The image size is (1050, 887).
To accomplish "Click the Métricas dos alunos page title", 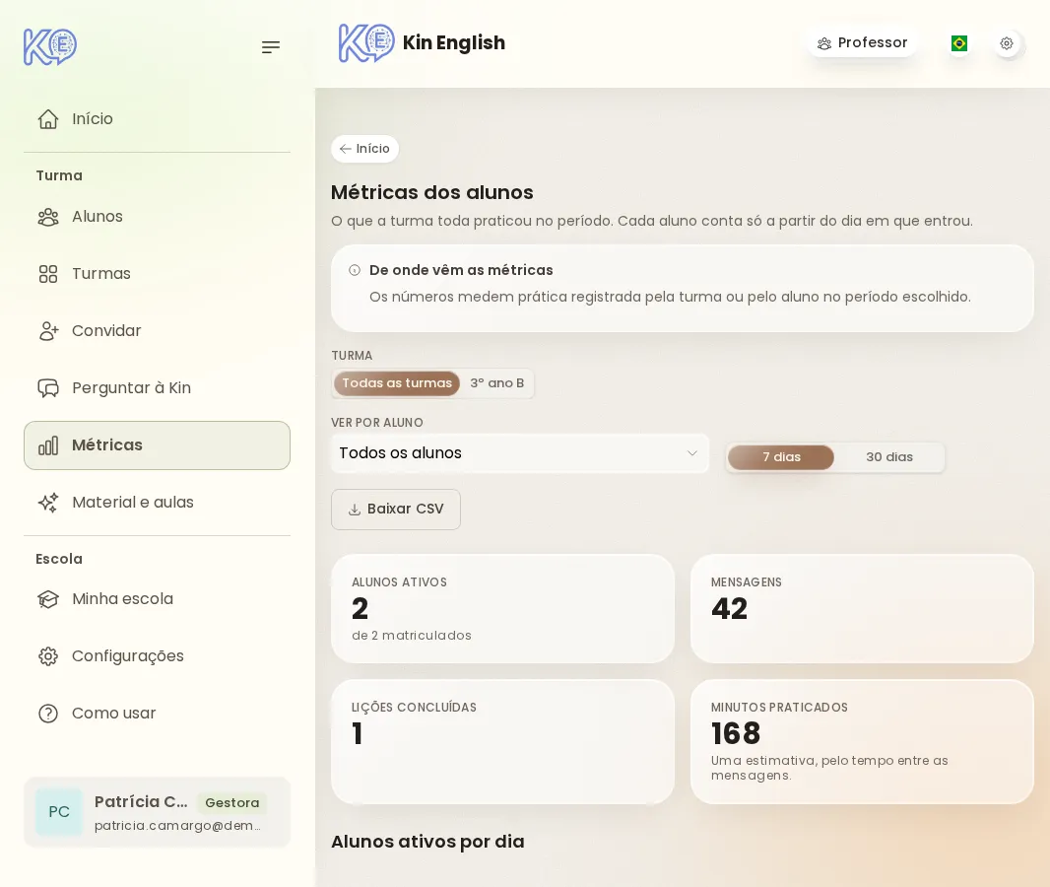I will [432, 192].
